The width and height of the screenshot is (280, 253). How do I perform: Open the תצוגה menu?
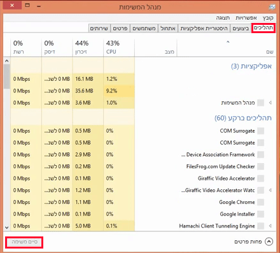(x=223, y=18)
